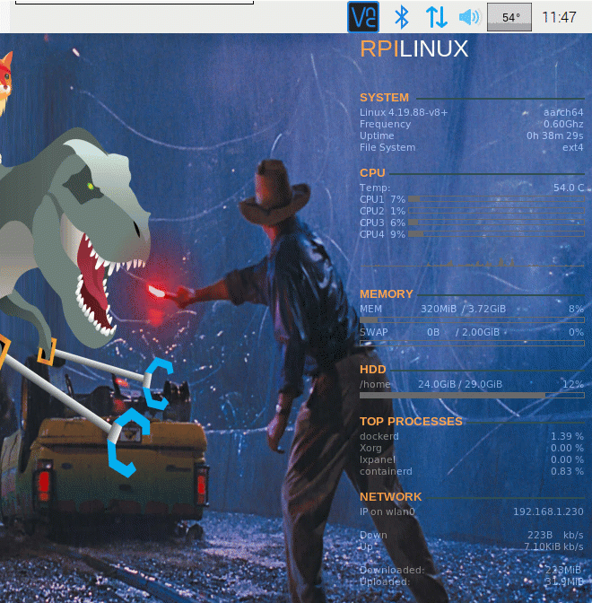592x603 pixels.
Task: Click the CPU1 7% usage bar
Action: (496, 199)
